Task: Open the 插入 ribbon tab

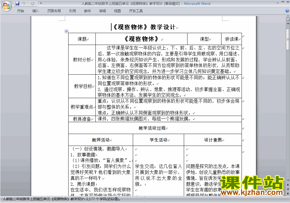Action: (x=35, y=11)
